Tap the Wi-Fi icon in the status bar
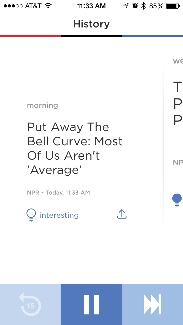This screenshot has width=183, height=325. pos(48,6)
